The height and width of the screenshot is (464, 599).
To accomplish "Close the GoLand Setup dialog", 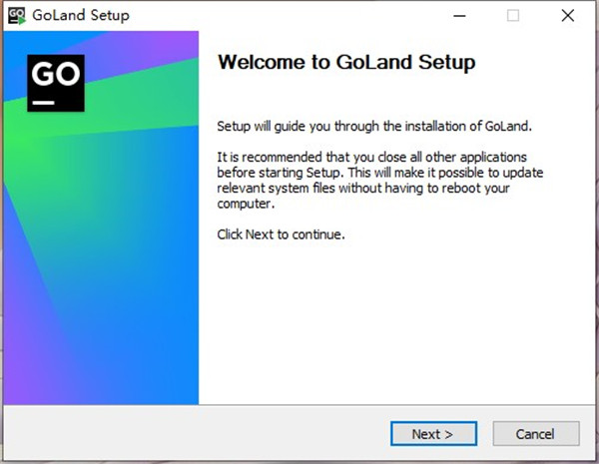I will tap(567, 16).
